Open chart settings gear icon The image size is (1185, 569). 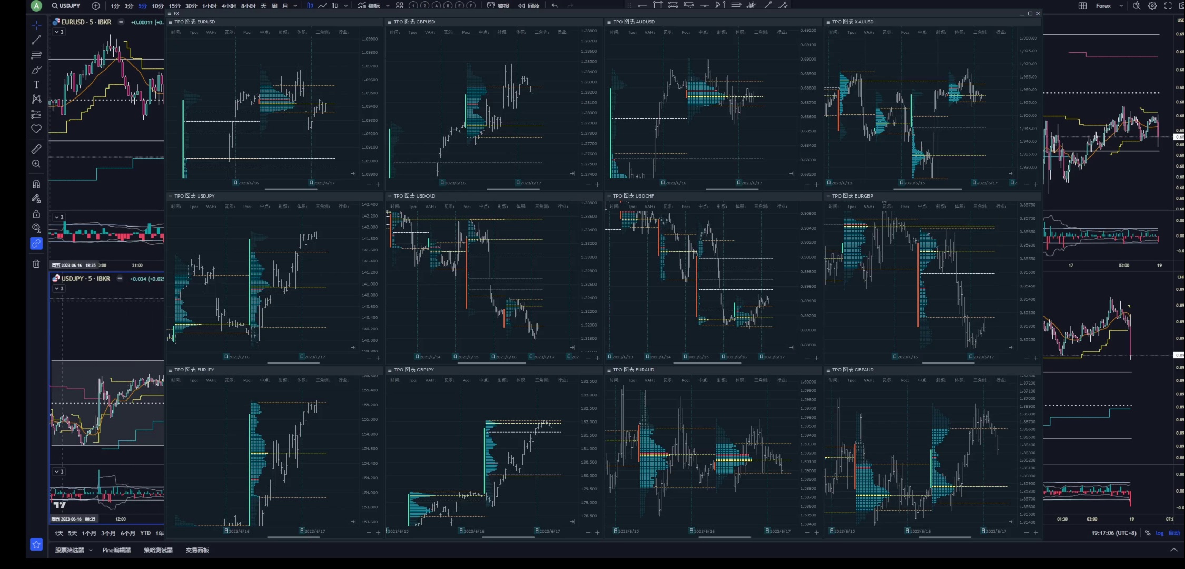pos(1152,6)
